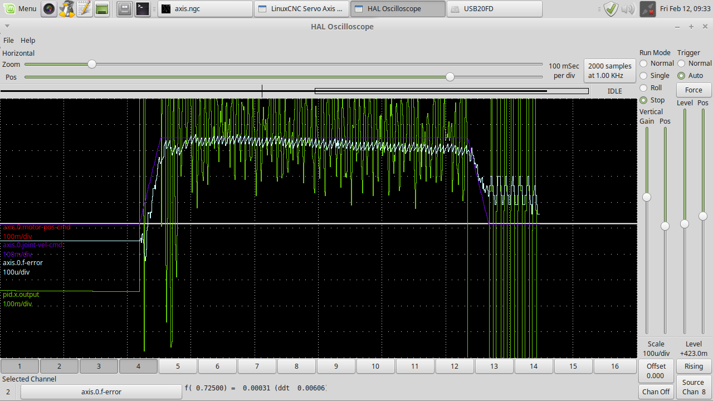713x401 pixels.
Task: Click the Tux penguin launcher icon
Action: [x=67, y=9]
